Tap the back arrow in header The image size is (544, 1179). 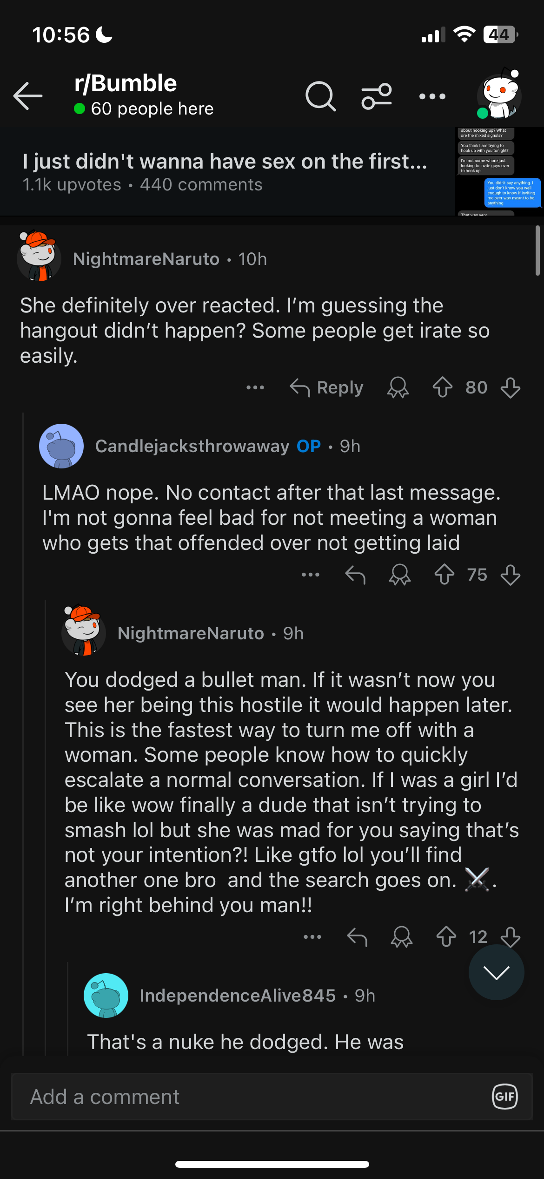[28, 96]
